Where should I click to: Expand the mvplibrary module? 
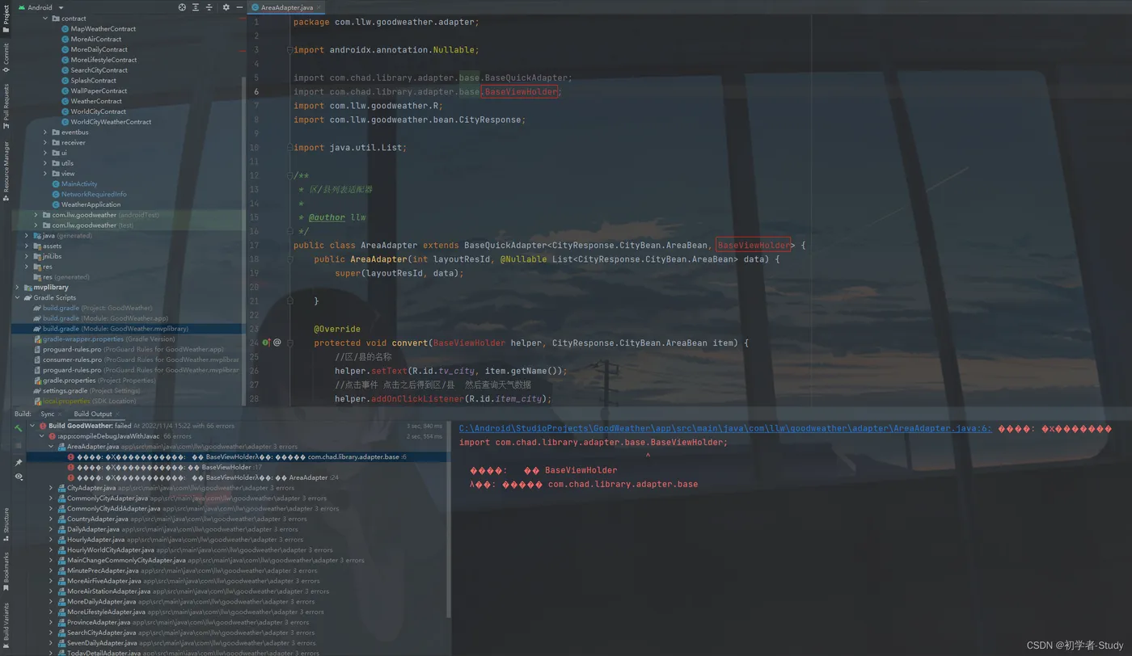17,287
